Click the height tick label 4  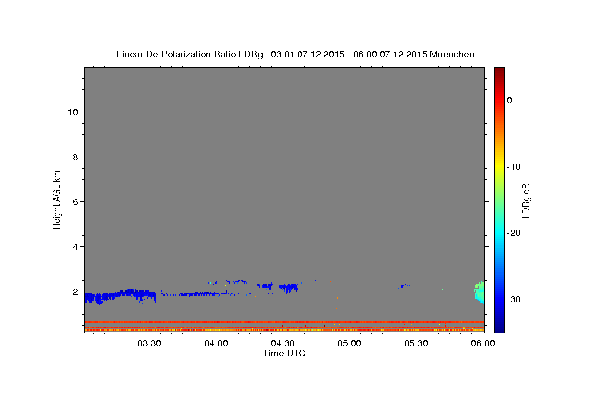(x=75, y=246)
